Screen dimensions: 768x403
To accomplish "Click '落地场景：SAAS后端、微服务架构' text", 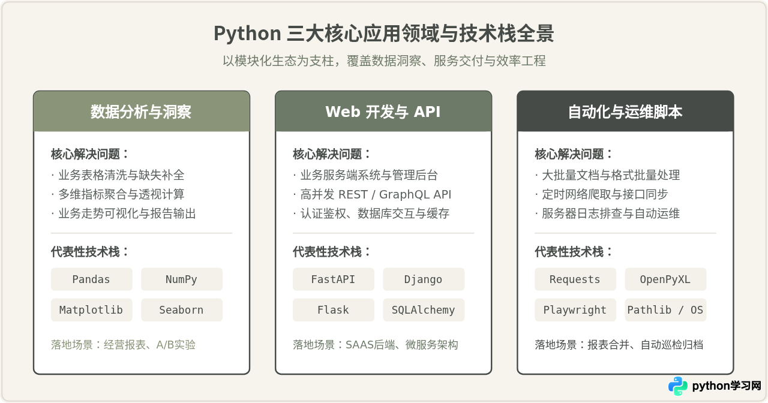I will pyautogui.click(x=376, y=345).
